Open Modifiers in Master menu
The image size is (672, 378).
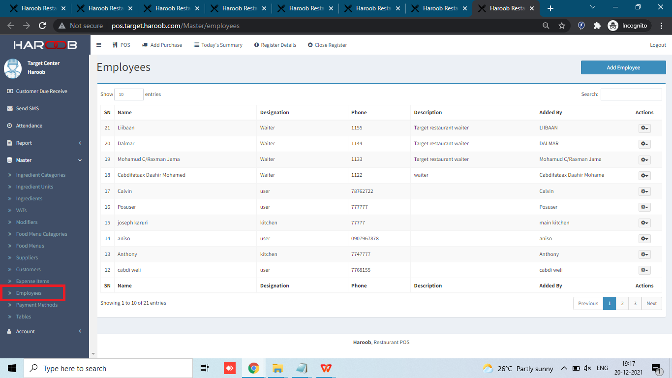point(27,222)
